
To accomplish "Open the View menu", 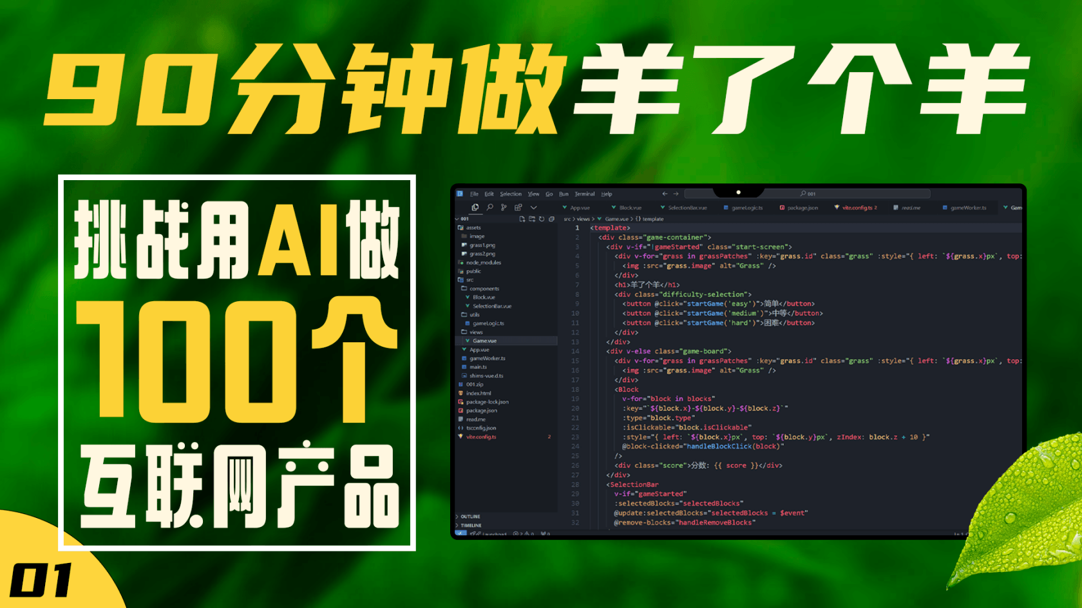I will point(533,194).
